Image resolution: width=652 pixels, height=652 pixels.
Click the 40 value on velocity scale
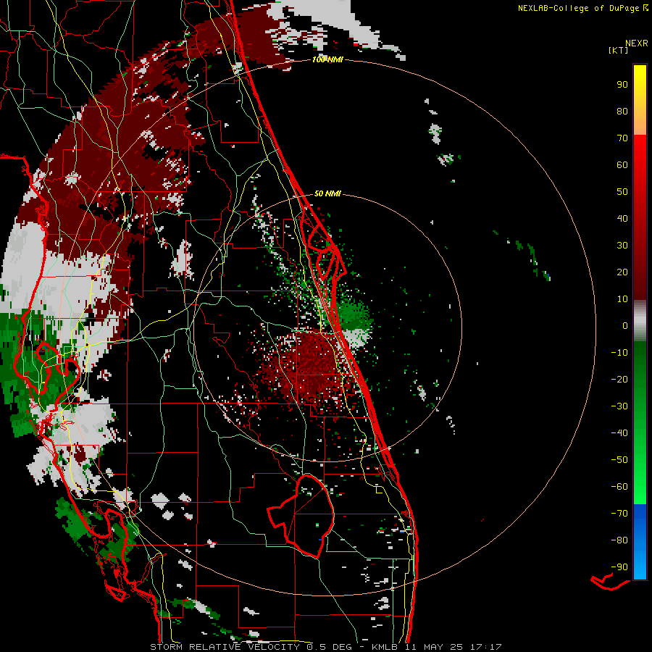coord(622,218)
